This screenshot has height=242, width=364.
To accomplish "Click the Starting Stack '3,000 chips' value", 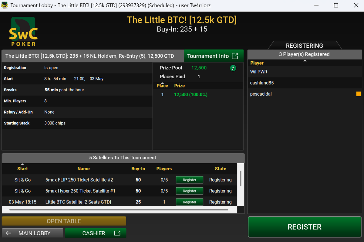I will click(55, 123).
